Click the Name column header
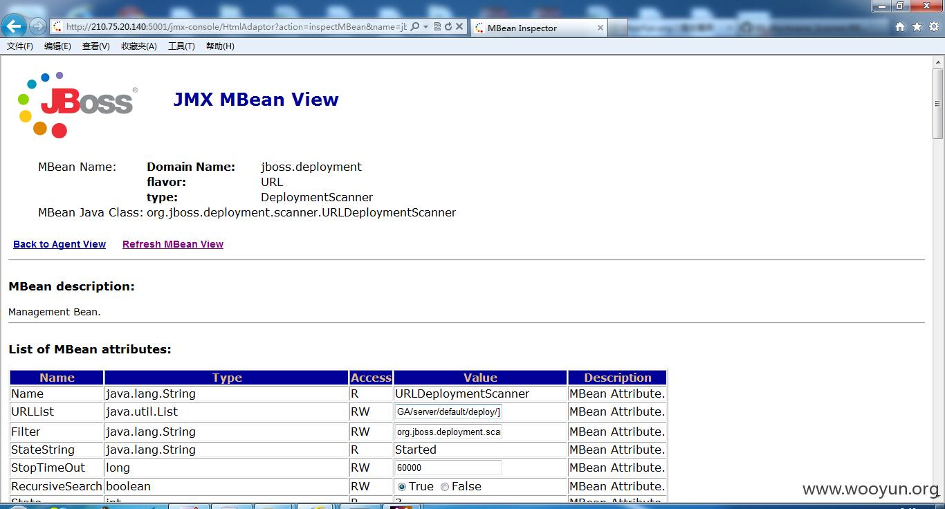Viewport: 945px width, 509px height. (x=57, y=378)
